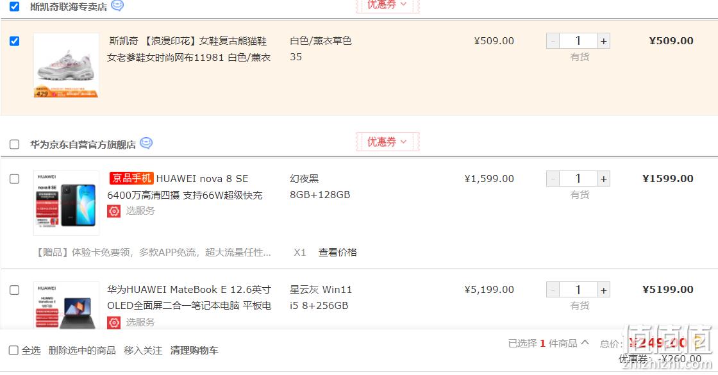718x375 pixels.
Task: Open 查看价格 for the gift item
Action: [x=338, y=253]
